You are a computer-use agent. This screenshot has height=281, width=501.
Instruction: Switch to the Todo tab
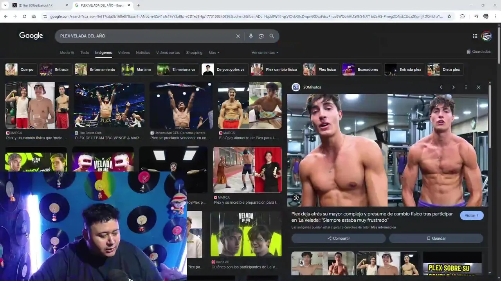pyautogui.click(x=85, y=53)
